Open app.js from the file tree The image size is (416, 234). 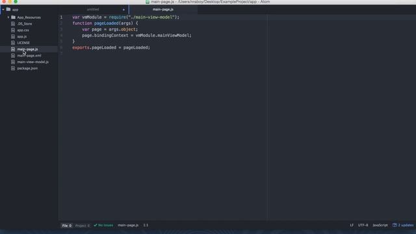21,36
